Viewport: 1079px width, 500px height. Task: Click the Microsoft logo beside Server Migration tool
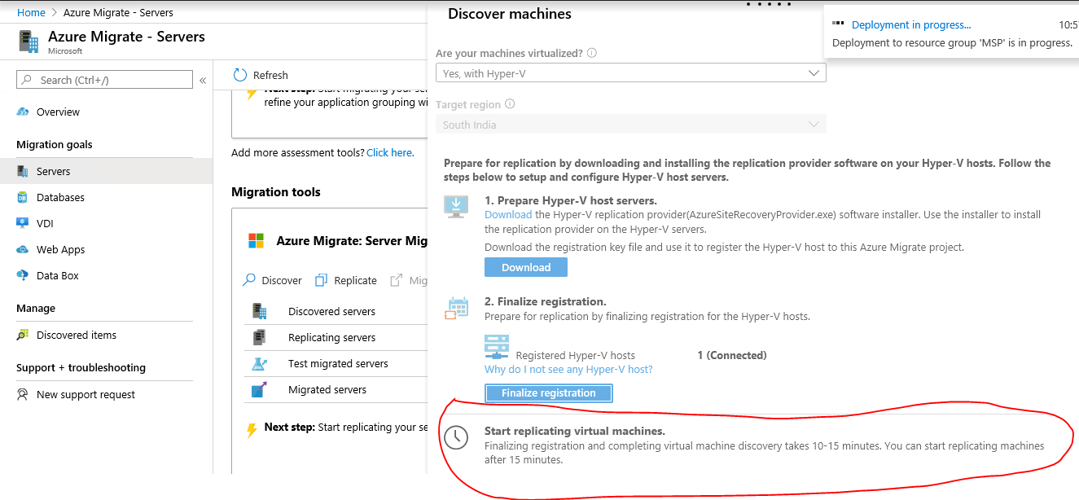pos(257,241)
